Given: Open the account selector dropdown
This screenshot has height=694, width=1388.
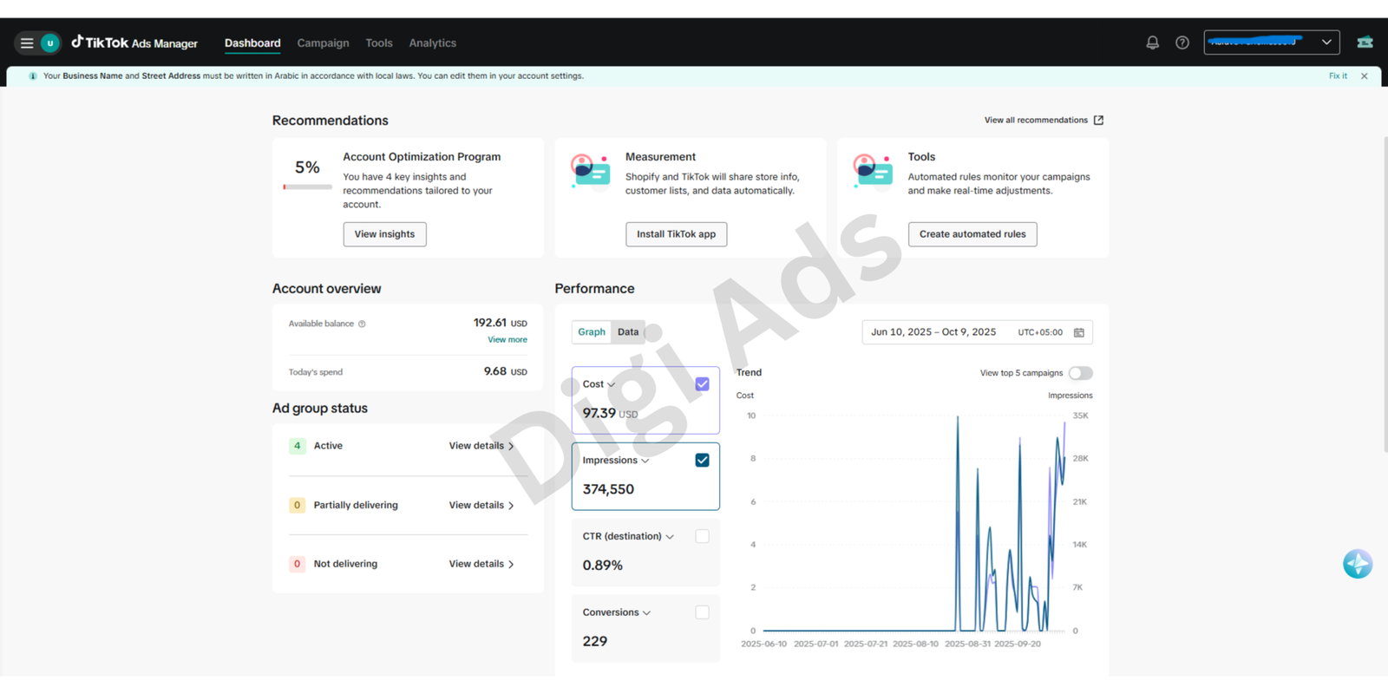Looking at the screenshot, I should 1271,43.
